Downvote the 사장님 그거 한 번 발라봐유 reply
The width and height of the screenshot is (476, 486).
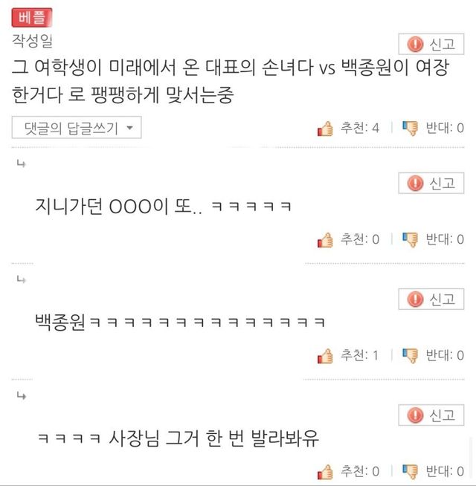point(410,472)
